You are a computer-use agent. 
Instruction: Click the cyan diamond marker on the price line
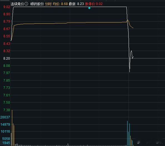tap(89, 8)
